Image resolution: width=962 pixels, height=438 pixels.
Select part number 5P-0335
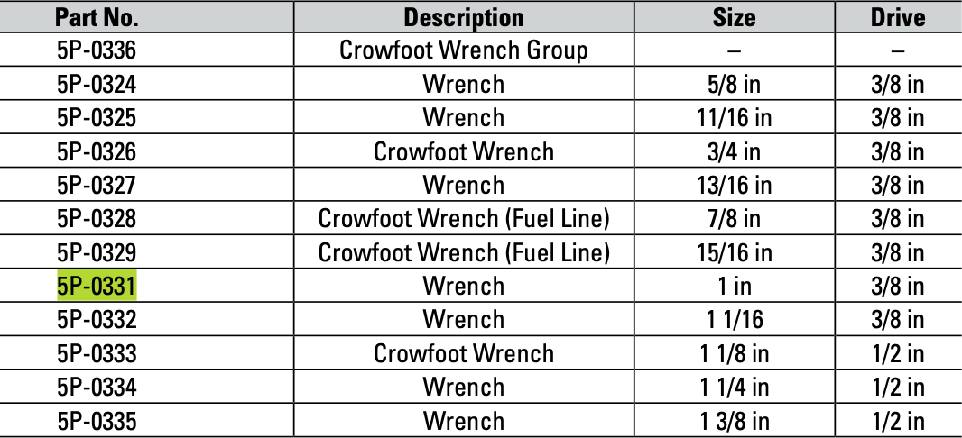coord(97,421)
